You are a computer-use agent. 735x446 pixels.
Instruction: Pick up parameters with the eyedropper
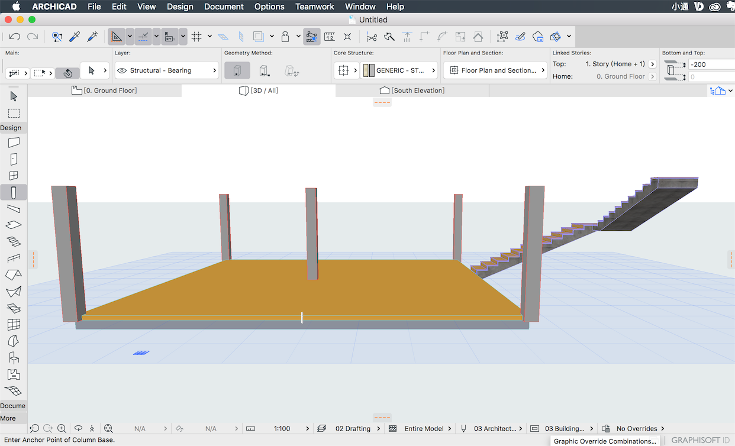coord(75,37)
